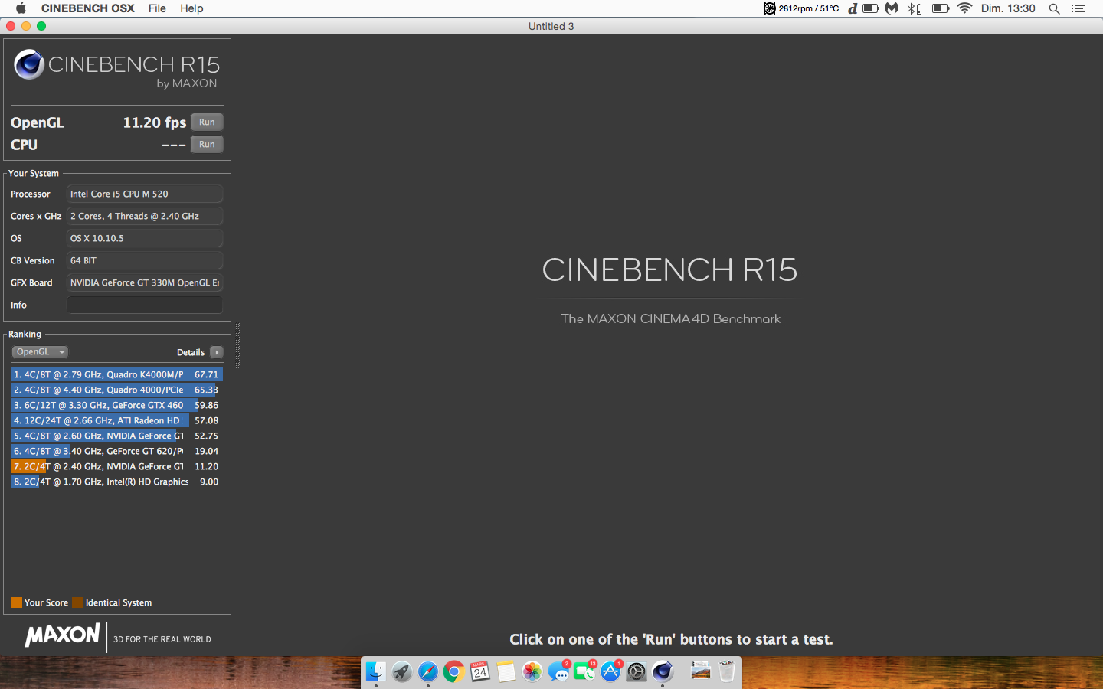Select ranking entry ATI Radeon HD 57.08
1103x689 pixels.
pos(116,420)
